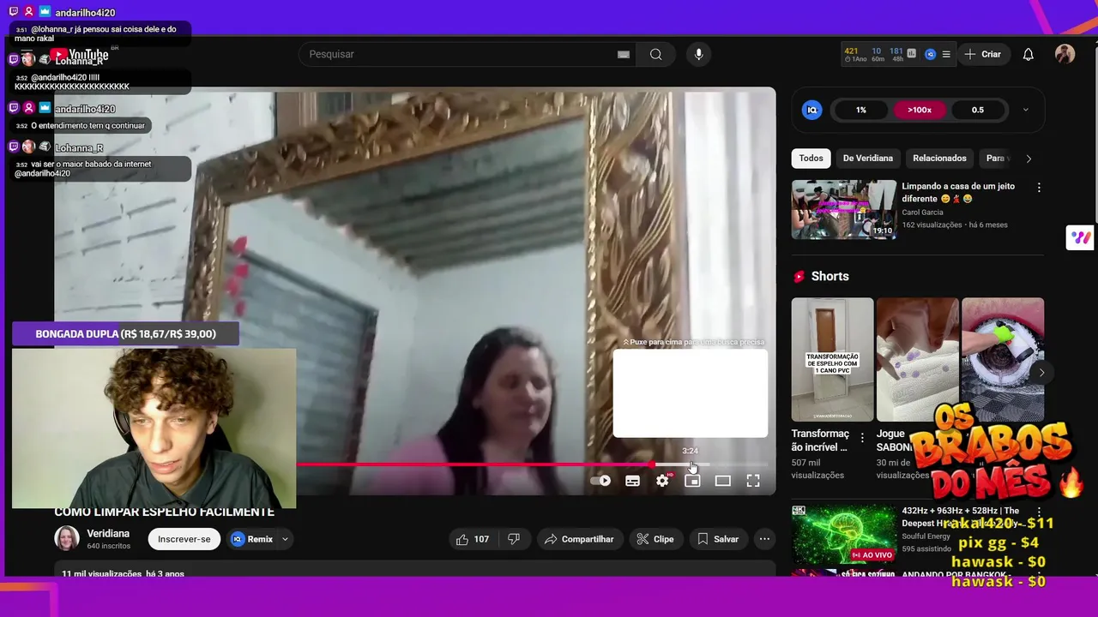Select the Relacionados filter chip
Screen dimensions: 1098x617
(x=939, y=158)
